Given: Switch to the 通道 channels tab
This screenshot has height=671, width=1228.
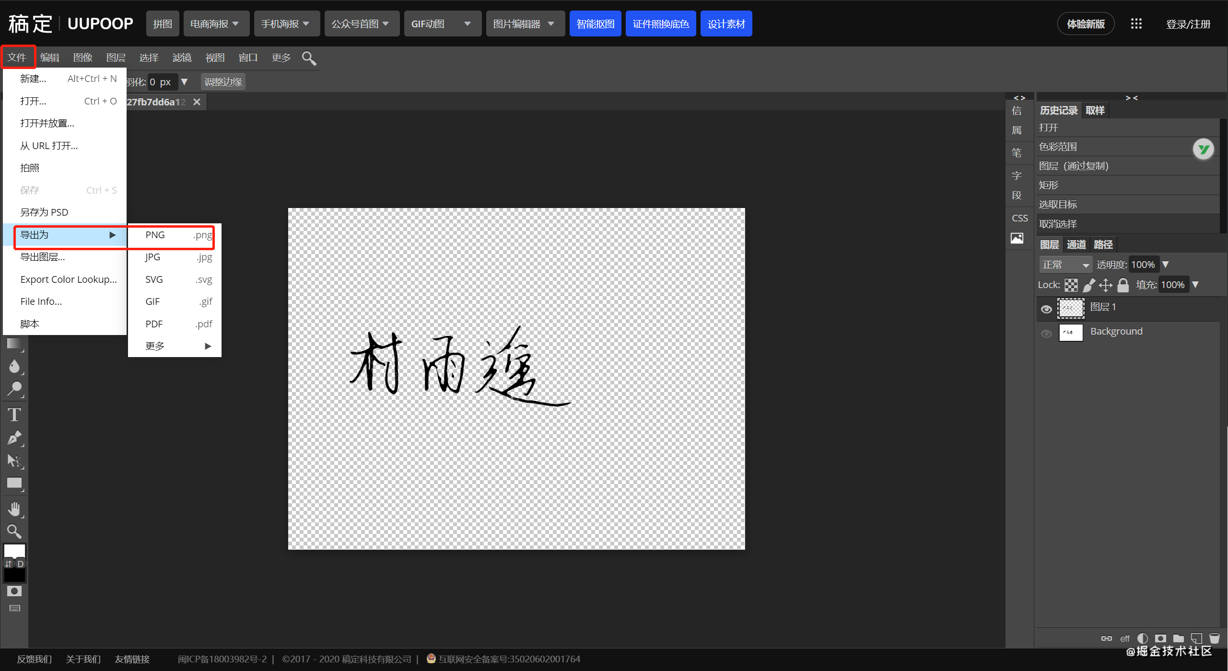Looking at the screenshot, I should click(x=1076, y=244).
